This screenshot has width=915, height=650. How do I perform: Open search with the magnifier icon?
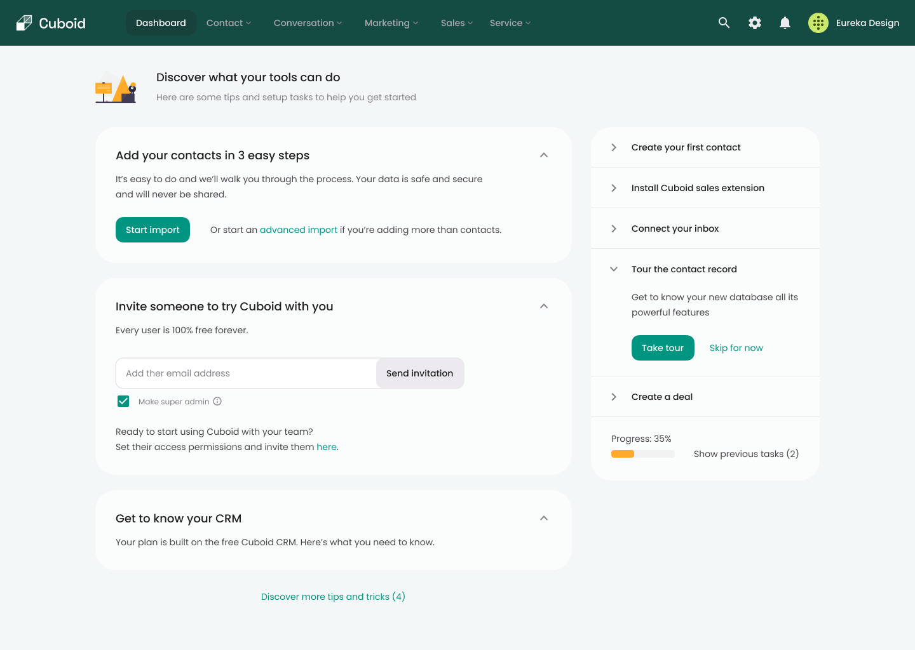pyautogui.click(x=724, y=23)
